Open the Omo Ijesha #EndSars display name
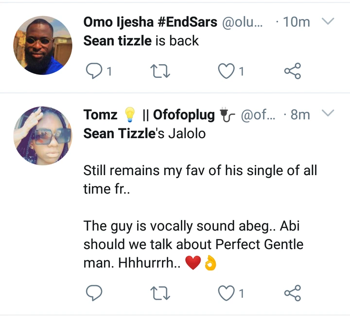 (151, 22)
